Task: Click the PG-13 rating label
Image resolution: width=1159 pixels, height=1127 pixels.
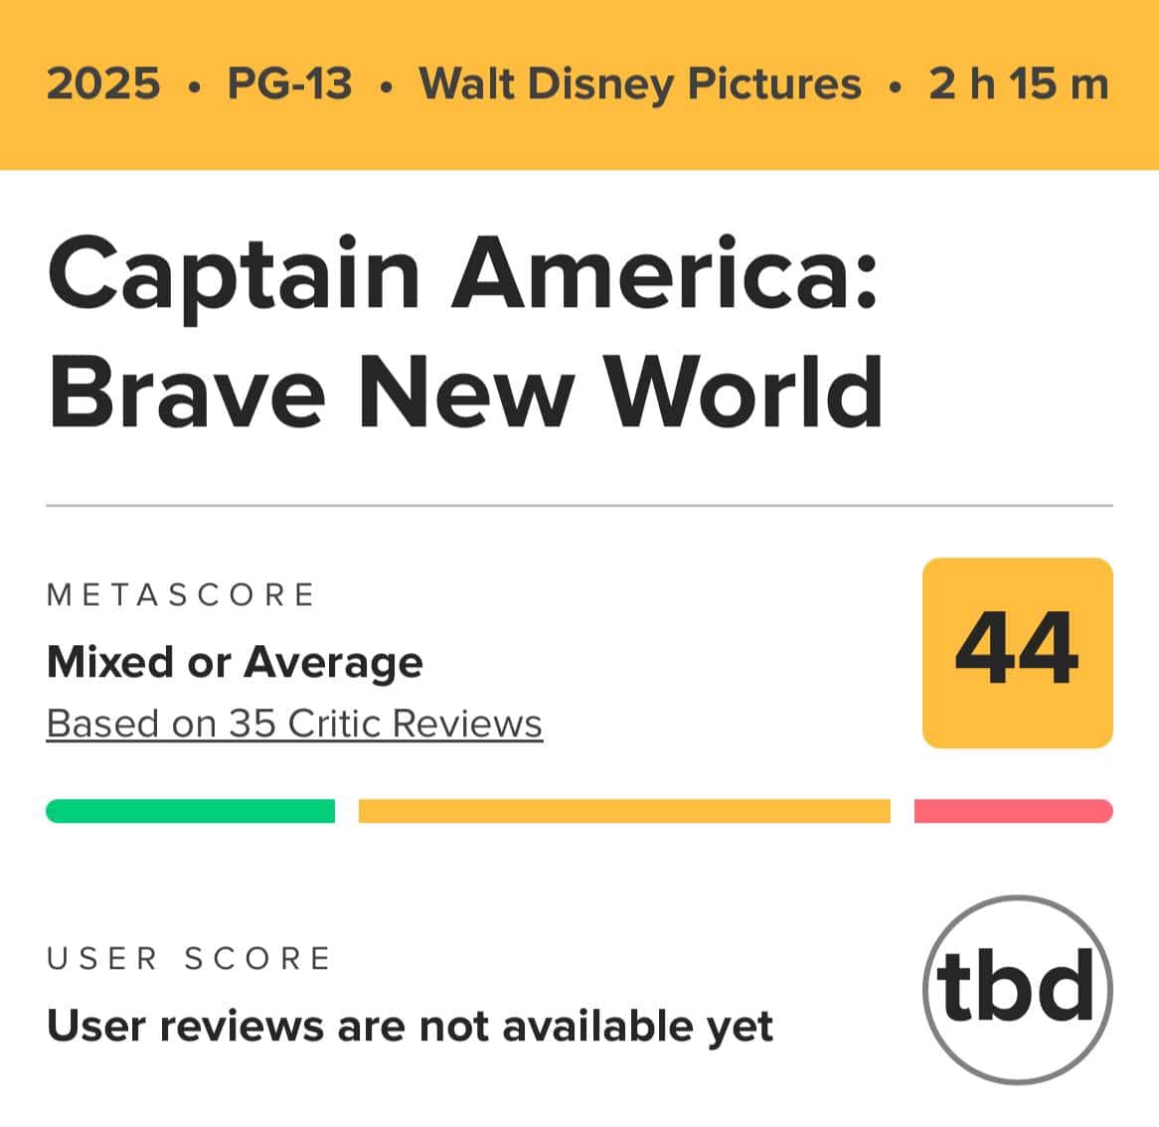Action: pos(290,83)
